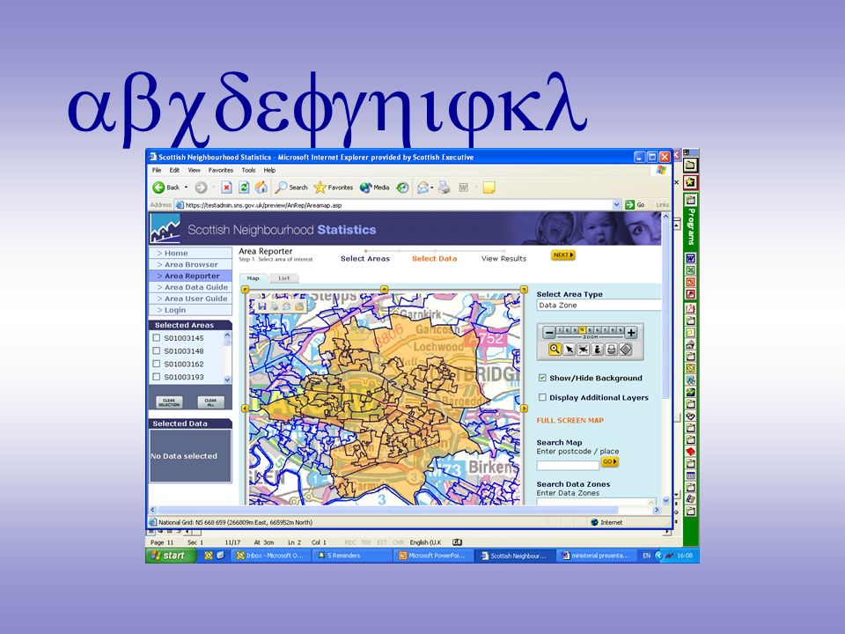Viewport: 845px width, 634px height.
Task: Click the Windows start button
Action: coord(170,556)
